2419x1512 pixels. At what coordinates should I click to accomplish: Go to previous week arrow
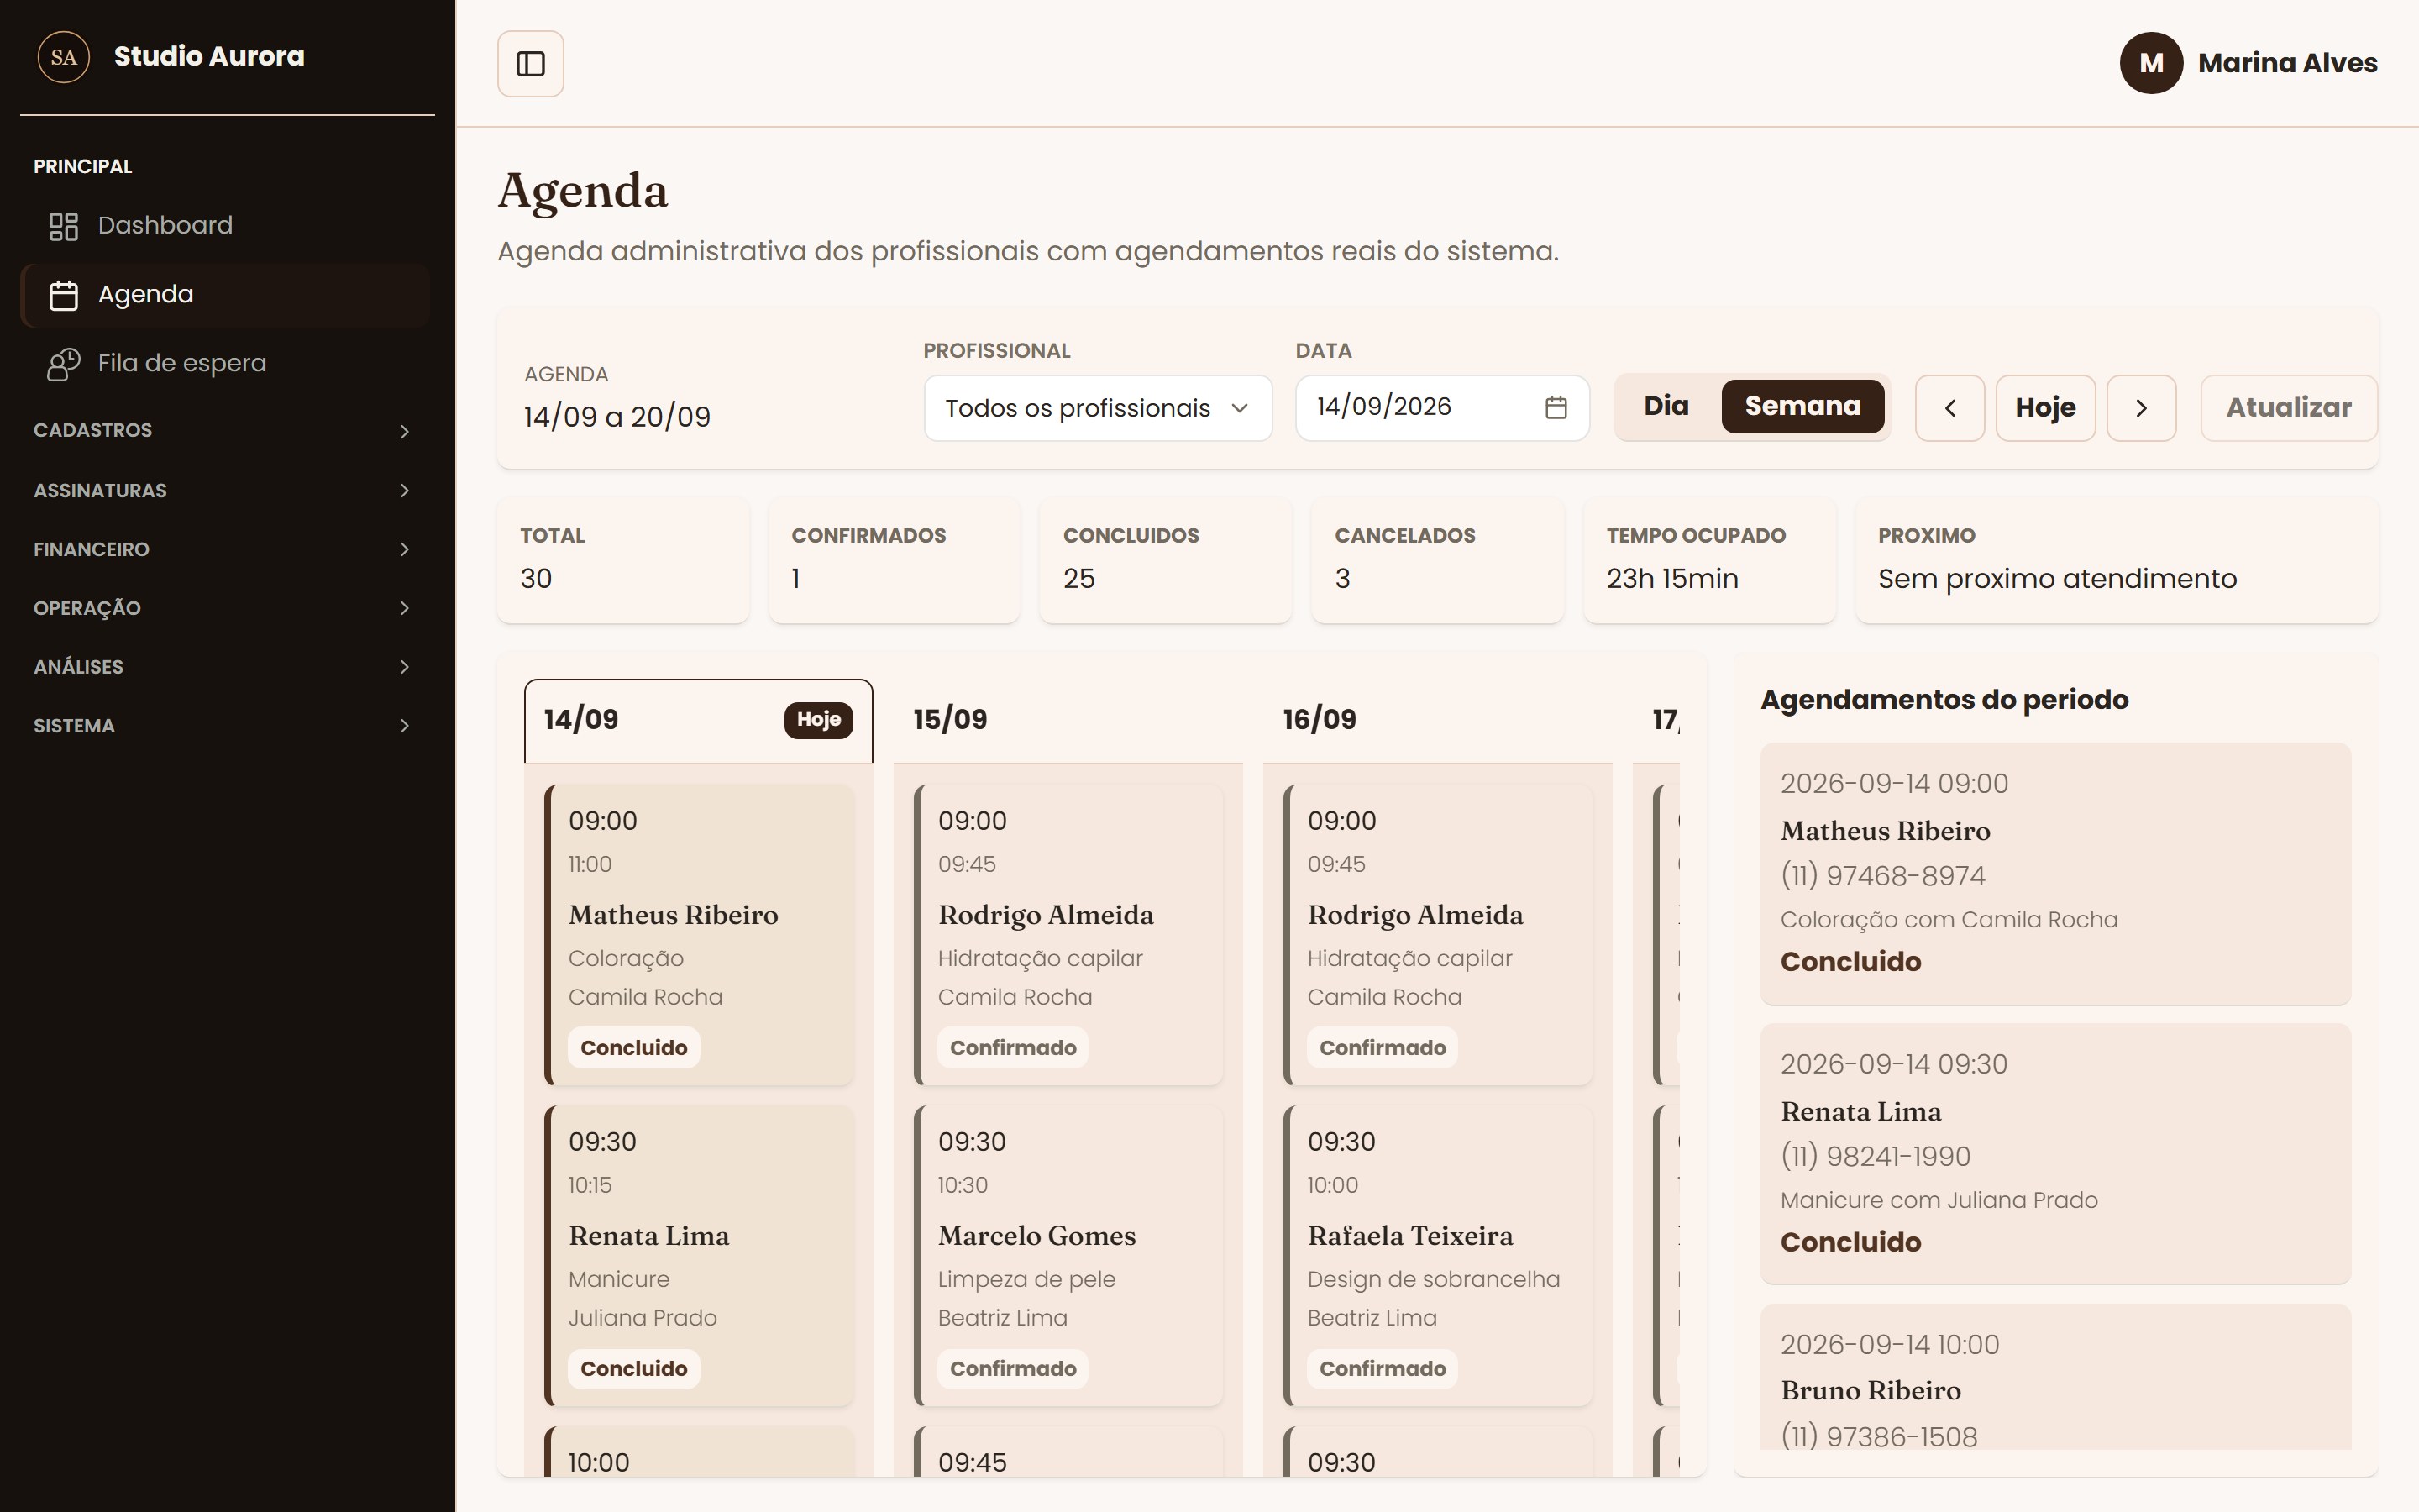click(1949, 408)
